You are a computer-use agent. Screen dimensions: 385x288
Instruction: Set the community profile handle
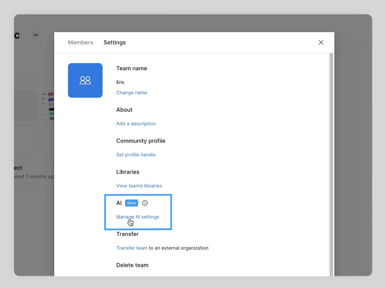click(136, 155)
